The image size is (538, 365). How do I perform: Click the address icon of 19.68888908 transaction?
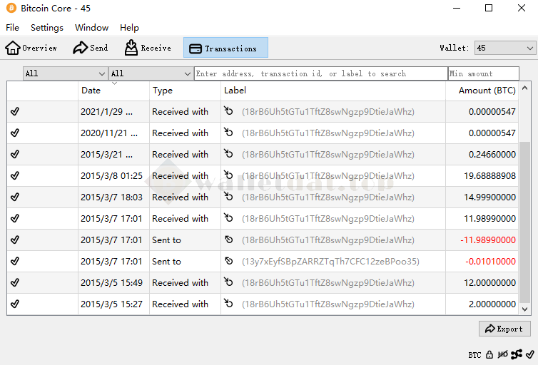point(229,176)
